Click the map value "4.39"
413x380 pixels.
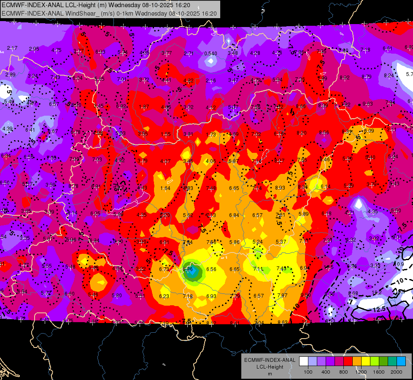[x=7, y=129]
